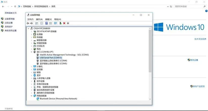The image size is (208, 111).
Task: Select 声音、视频和游戏控制器 row
Action: 47,87
